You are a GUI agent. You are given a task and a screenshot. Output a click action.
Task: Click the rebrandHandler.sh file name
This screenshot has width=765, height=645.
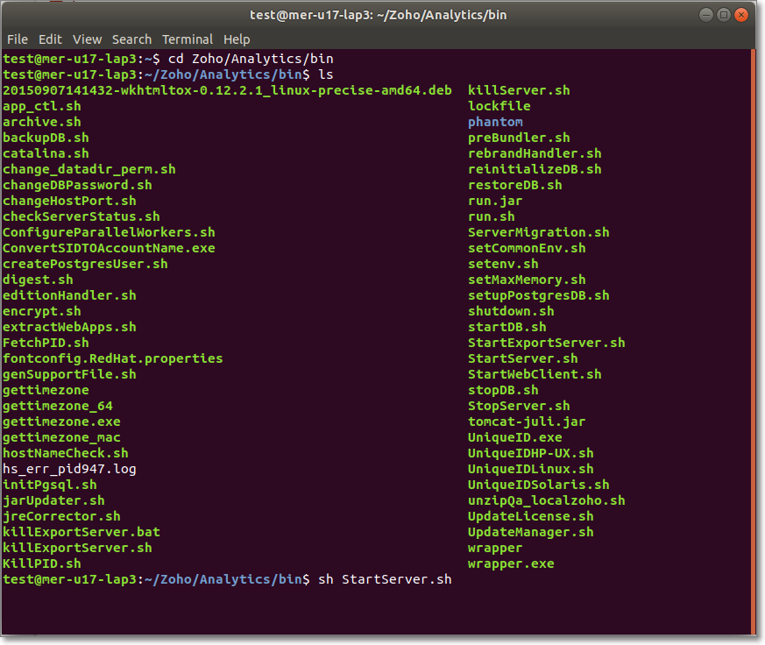(535, 153)
